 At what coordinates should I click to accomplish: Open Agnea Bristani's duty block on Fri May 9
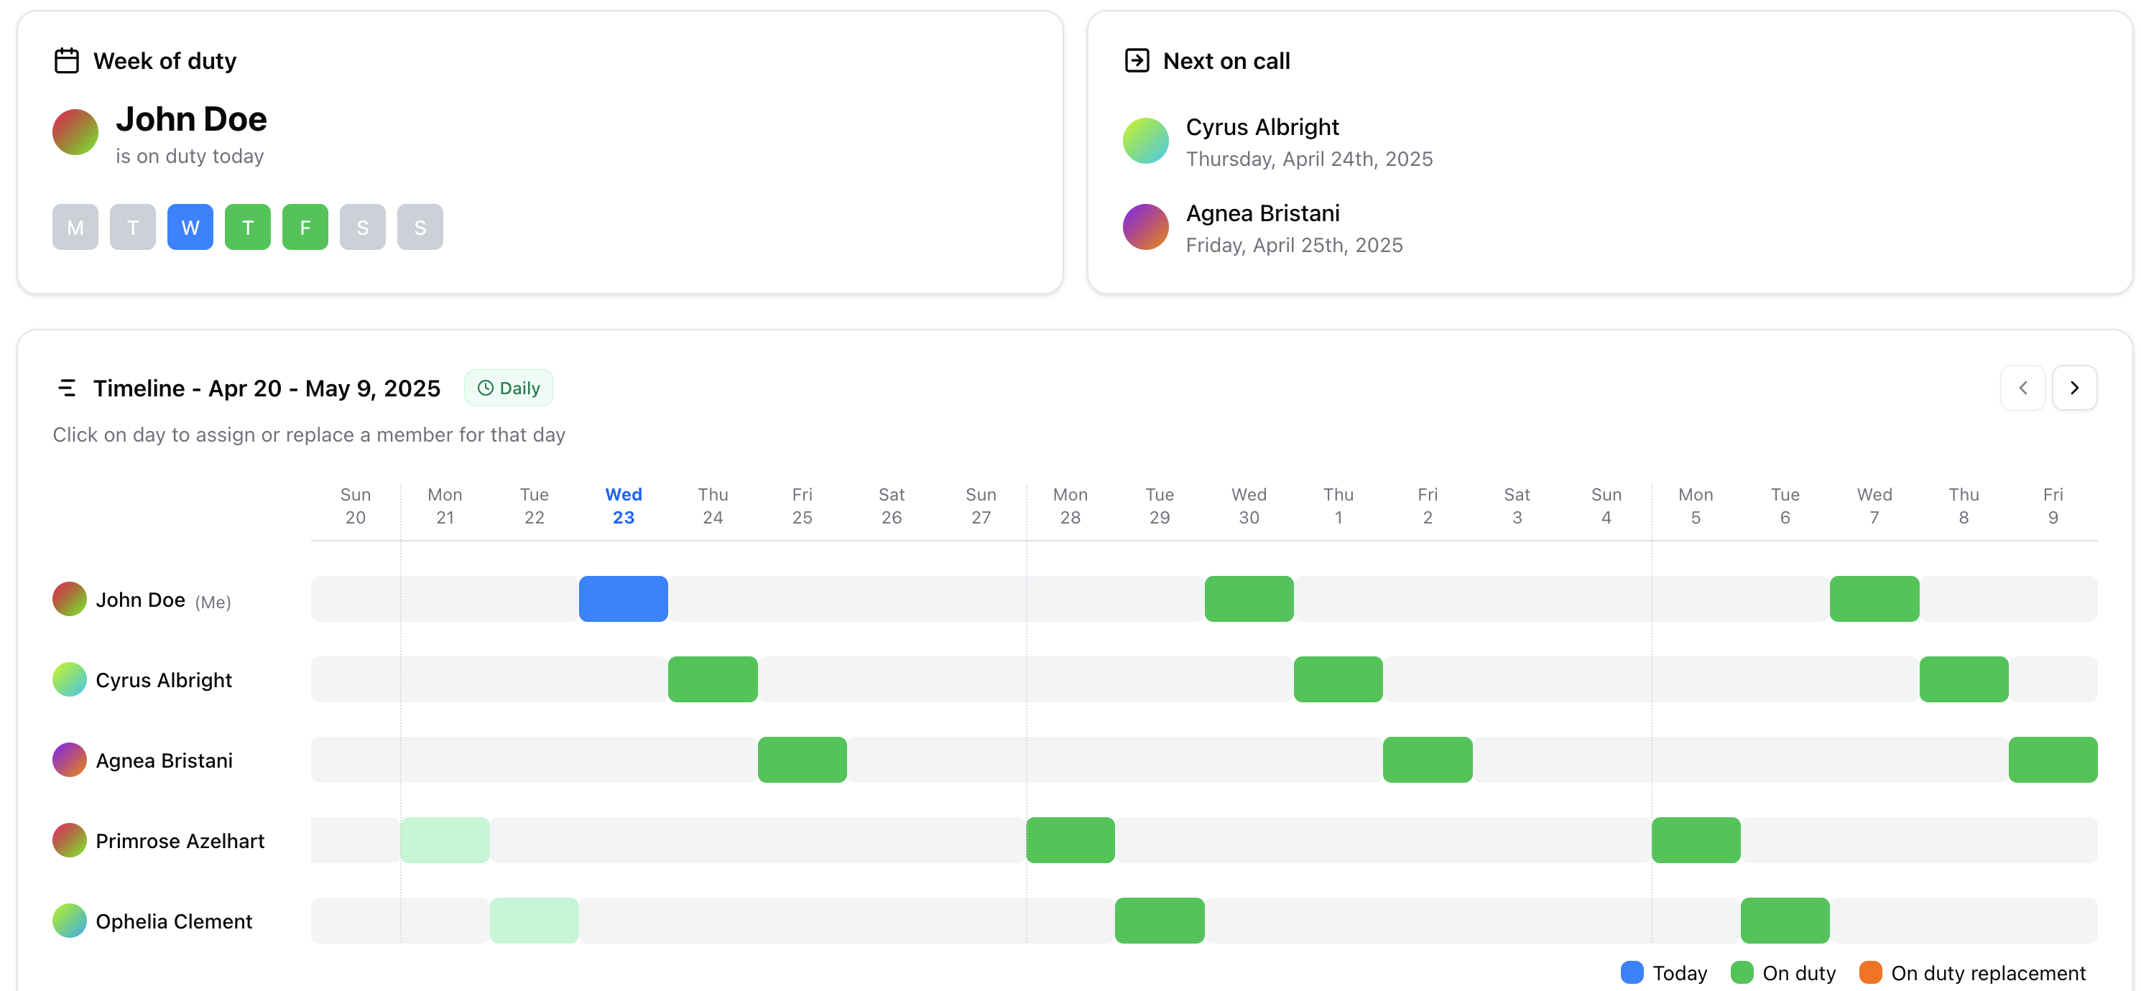coord(2053,760)
